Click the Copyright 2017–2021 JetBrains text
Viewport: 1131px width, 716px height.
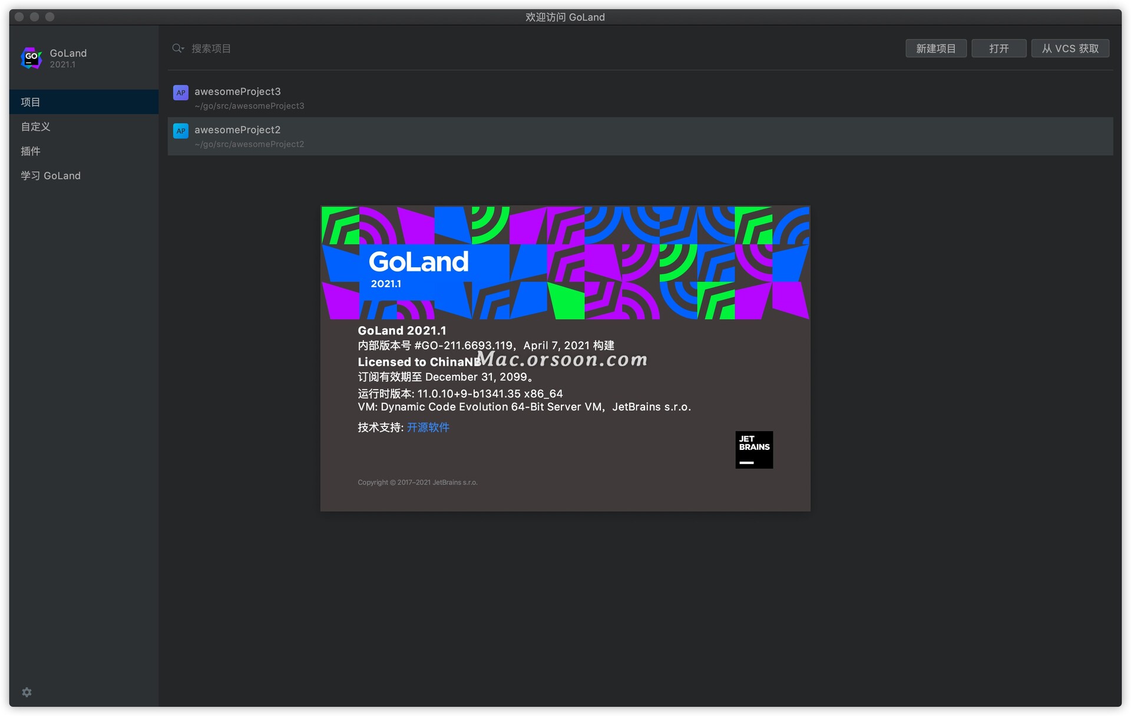click(418, 482)
